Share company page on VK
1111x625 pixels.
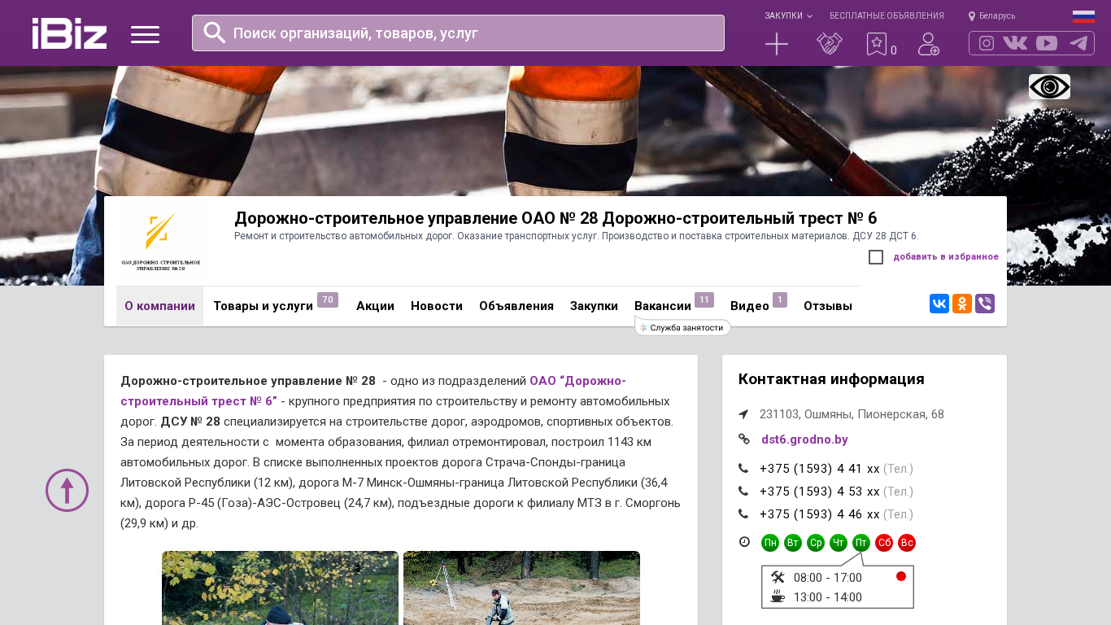coord(939,304)
